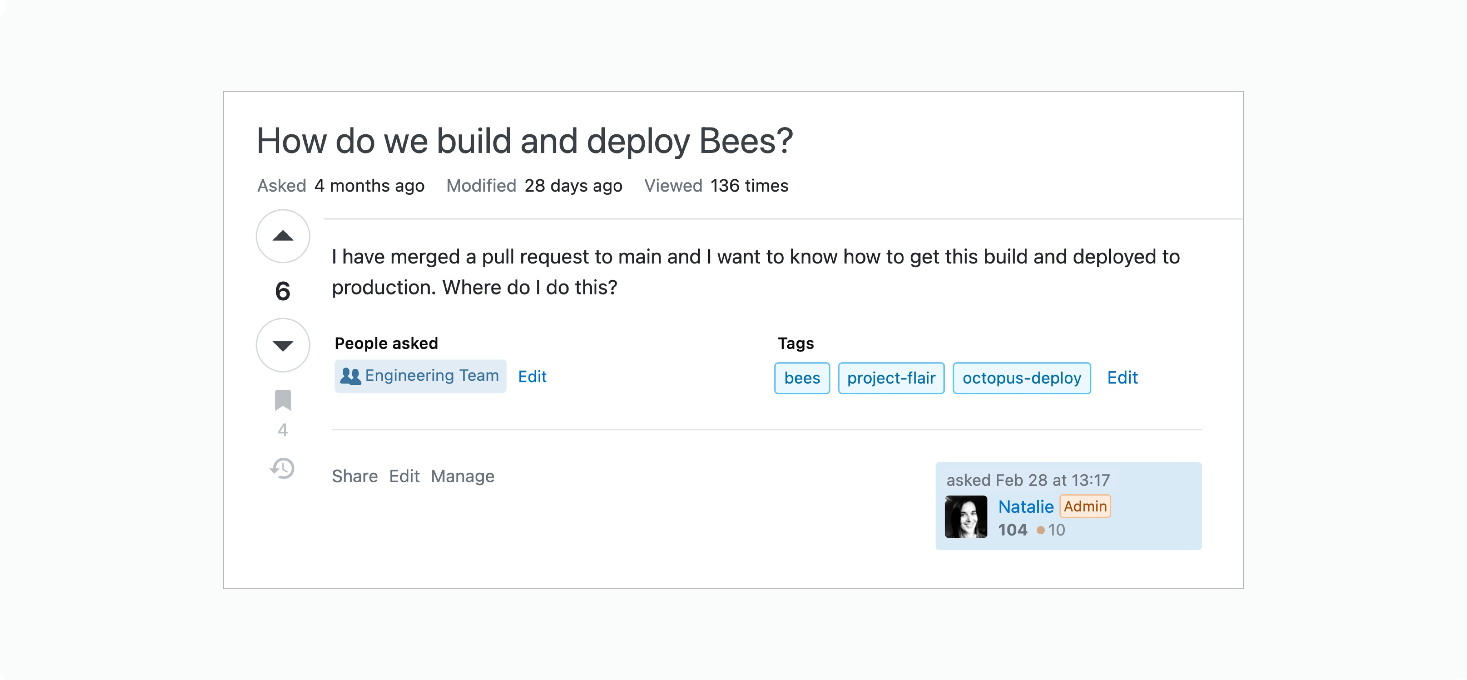The height and width of the screenshot is (680, 1467).
Task: Bookmark this question
Action: tap(282, 400)
